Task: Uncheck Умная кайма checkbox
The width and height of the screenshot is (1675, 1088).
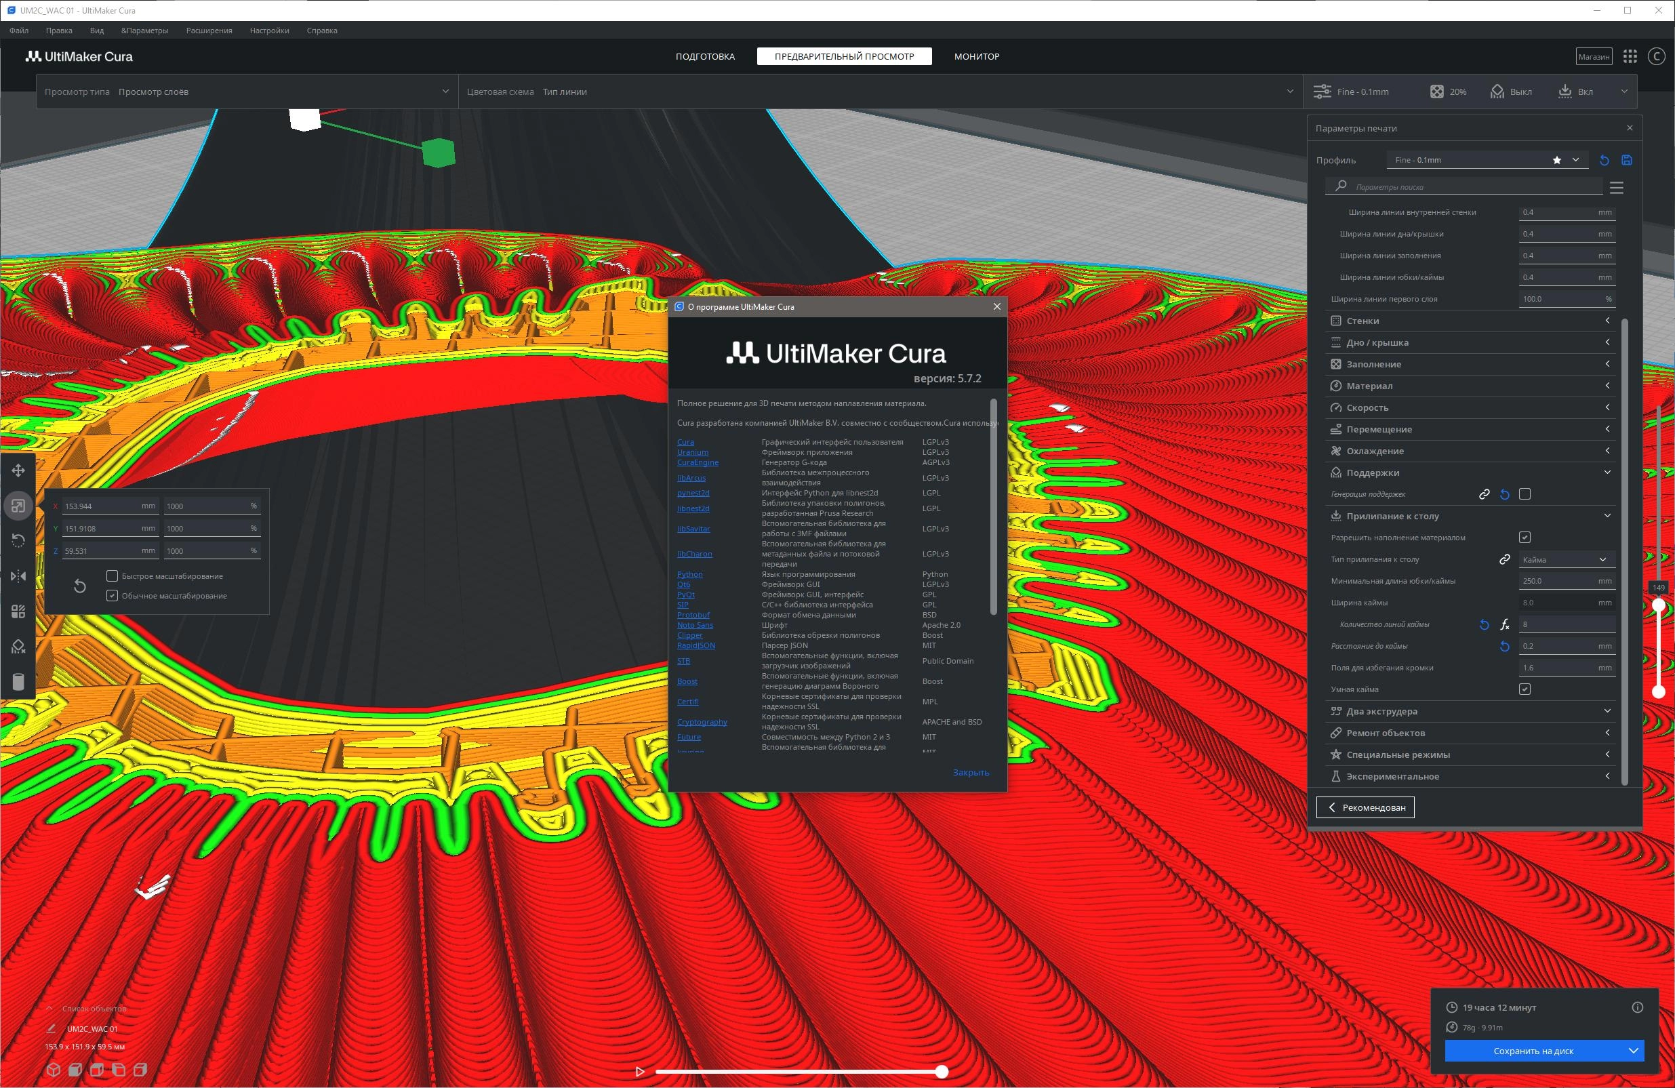Action: click(1525, 689)
